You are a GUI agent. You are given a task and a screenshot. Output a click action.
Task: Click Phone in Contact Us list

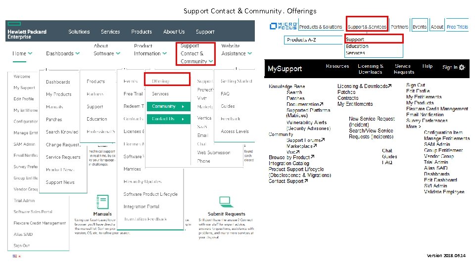[x=203, y=161]
